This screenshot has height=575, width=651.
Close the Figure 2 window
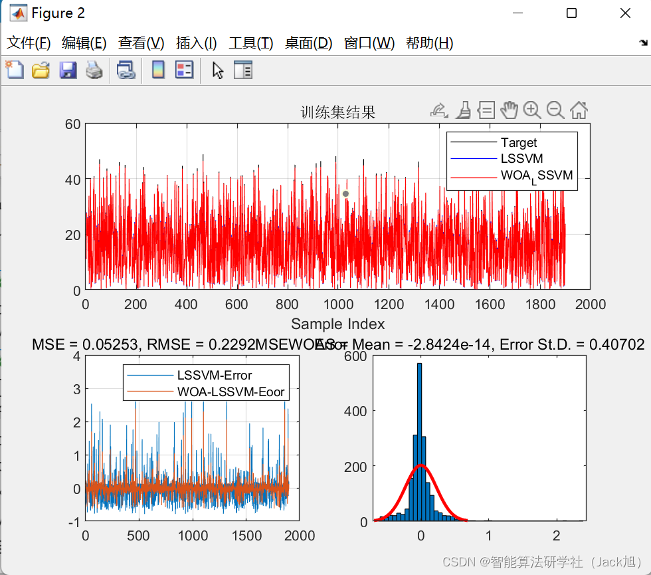coord(625,13)
